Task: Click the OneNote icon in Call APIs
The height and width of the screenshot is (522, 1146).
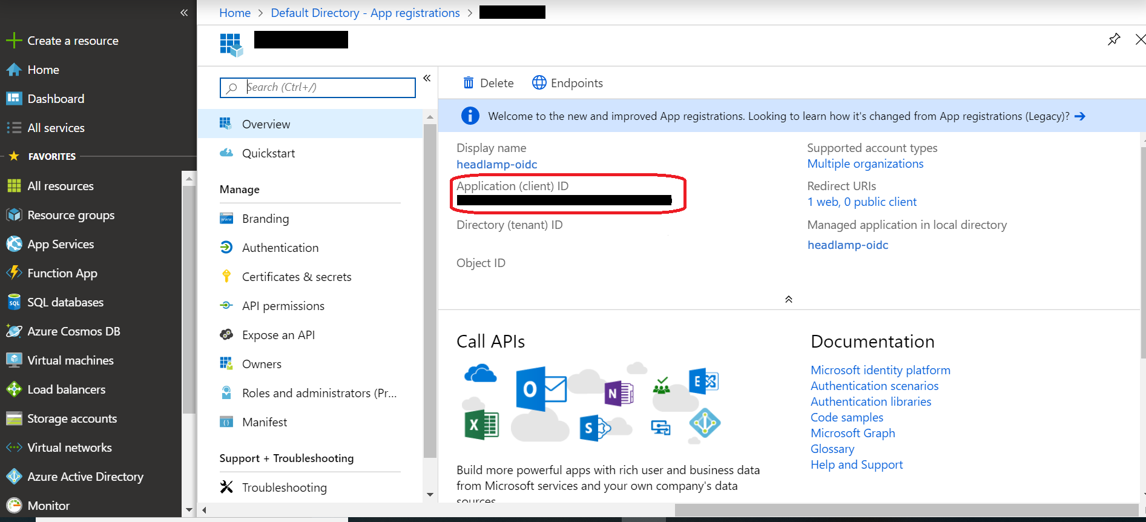Action: point(619,394)
